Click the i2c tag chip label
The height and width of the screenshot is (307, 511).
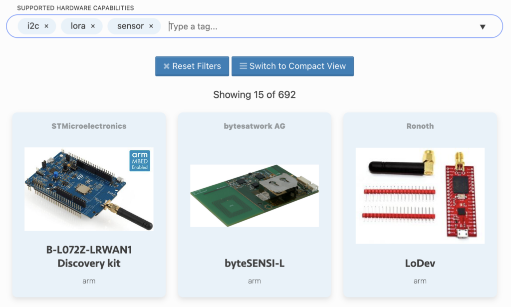33,26
